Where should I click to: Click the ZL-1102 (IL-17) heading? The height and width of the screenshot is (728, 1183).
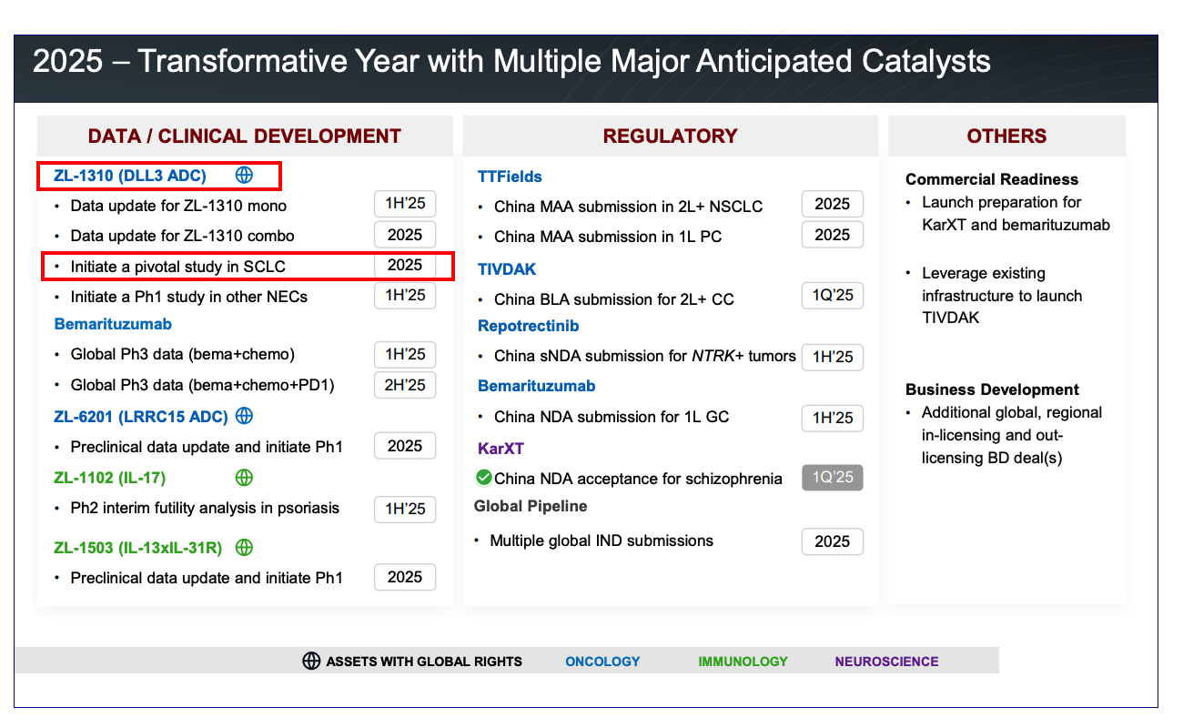[109, 478]
